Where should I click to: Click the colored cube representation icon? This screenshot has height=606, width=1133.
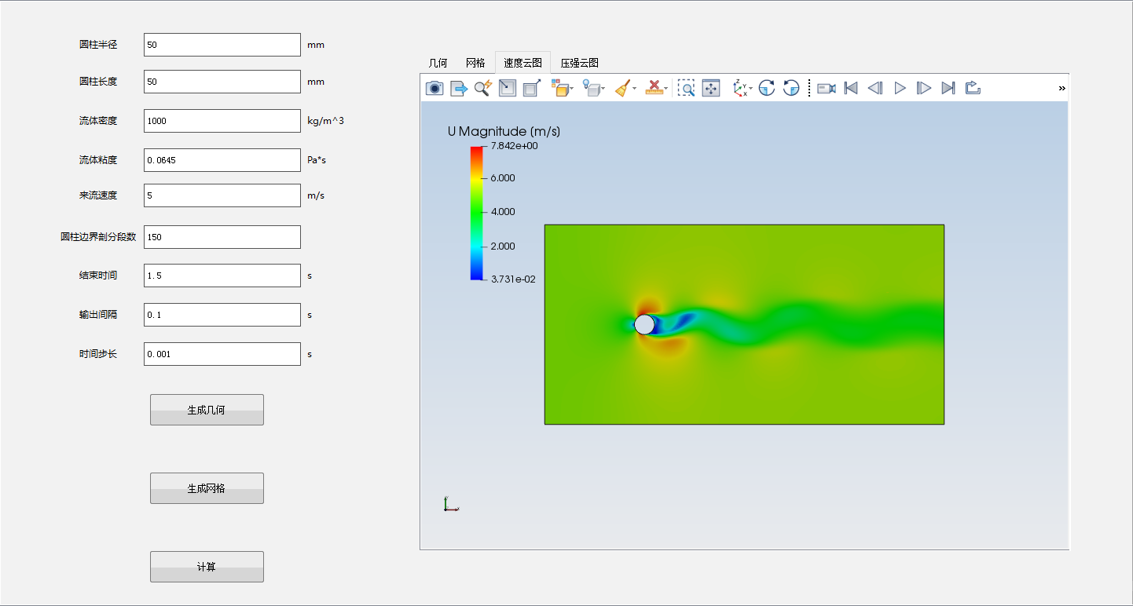point(559,88)
